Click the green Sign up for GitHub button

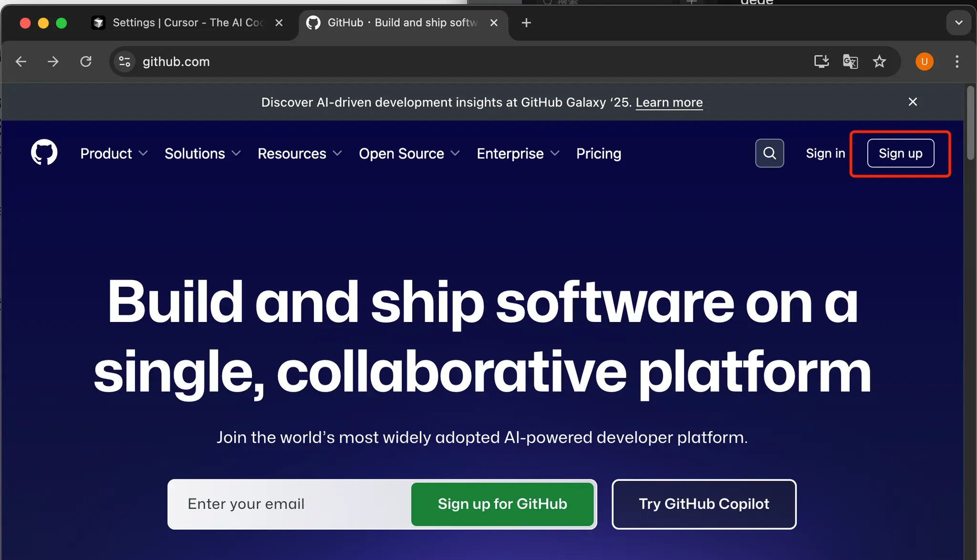(502, 504)
